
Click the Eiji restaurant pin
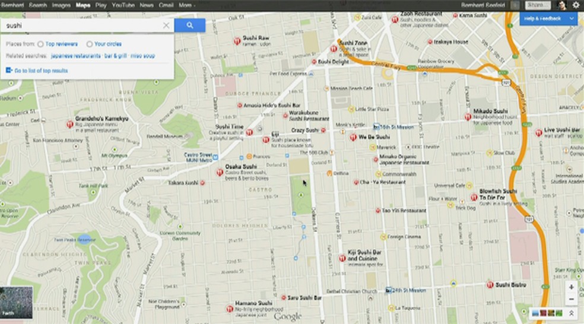click(265, 139)
